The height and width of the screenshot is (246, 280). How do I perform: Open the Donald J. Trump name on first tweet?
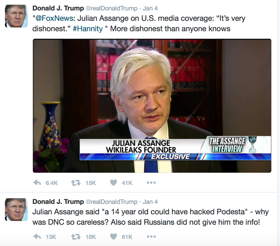coord(58,8)
